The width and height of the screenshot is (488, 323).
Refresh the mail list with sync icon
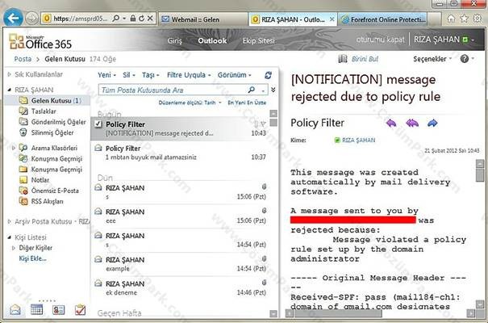268,75
